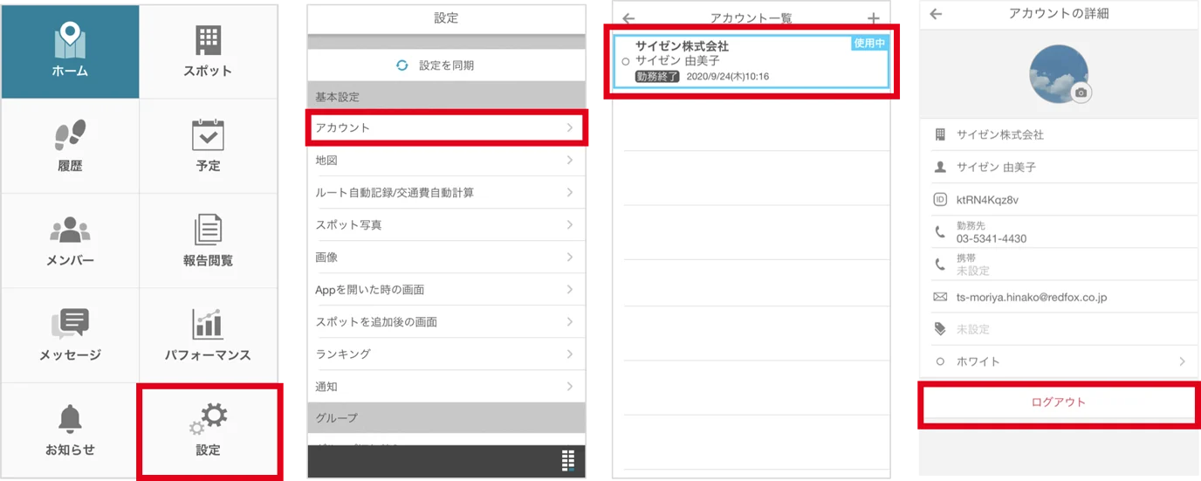1201x481 pixels.
Task: Open the 地図 settings entry
Action: coord(446,160)
